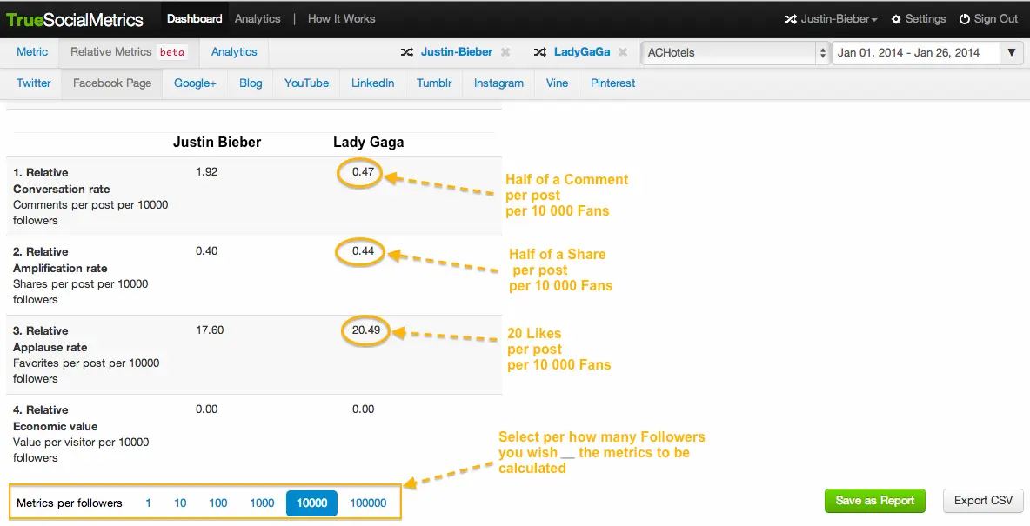Switch to the Twitter network tab
The image size is (1030, 526).
coord(34,83)
